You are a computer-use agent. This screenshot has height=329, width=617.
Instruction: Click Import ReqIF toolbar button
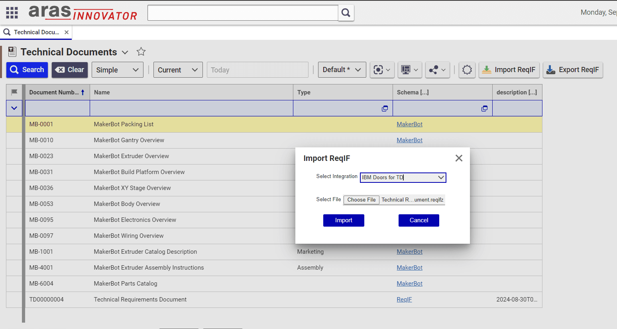pyautogui.click(x=509, y=70)
